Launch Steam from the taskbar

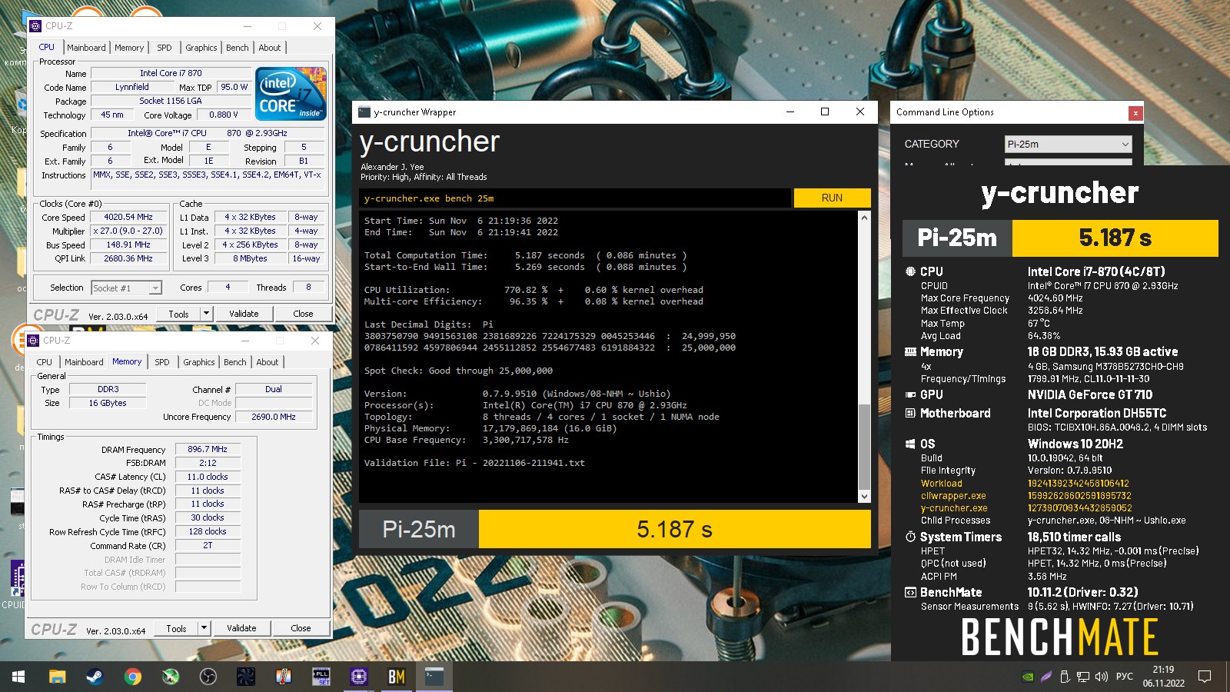coord(95,677)
